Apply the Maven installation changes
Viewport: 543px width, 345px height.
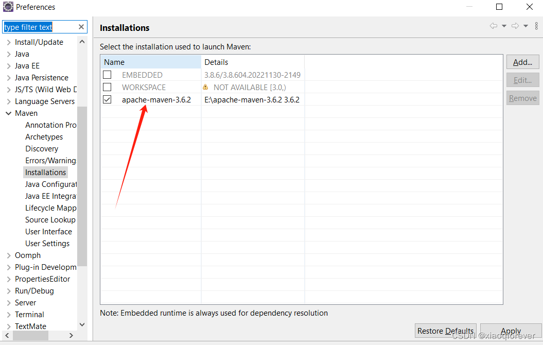pos(510,331)
